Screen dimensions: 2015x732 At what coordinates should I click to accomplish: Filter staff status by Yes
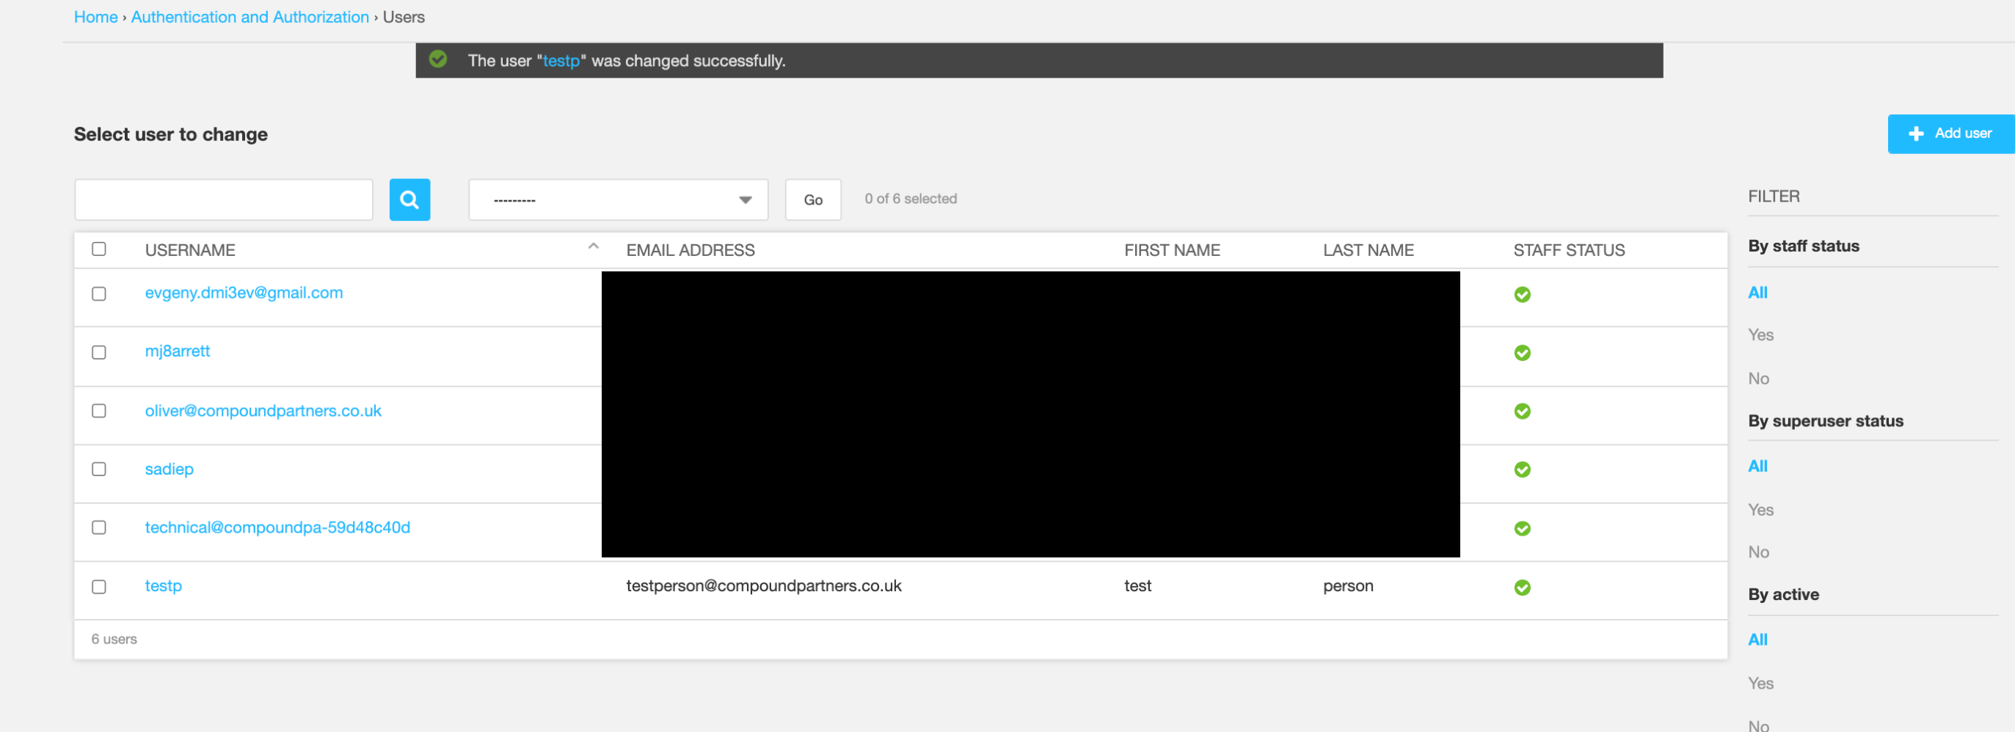tap(1761, 334)
